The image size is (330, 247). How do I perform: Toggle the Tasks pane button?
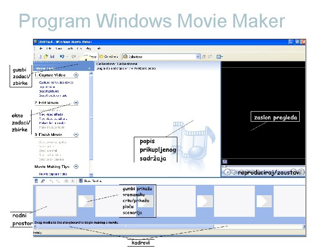click(90, 57)
